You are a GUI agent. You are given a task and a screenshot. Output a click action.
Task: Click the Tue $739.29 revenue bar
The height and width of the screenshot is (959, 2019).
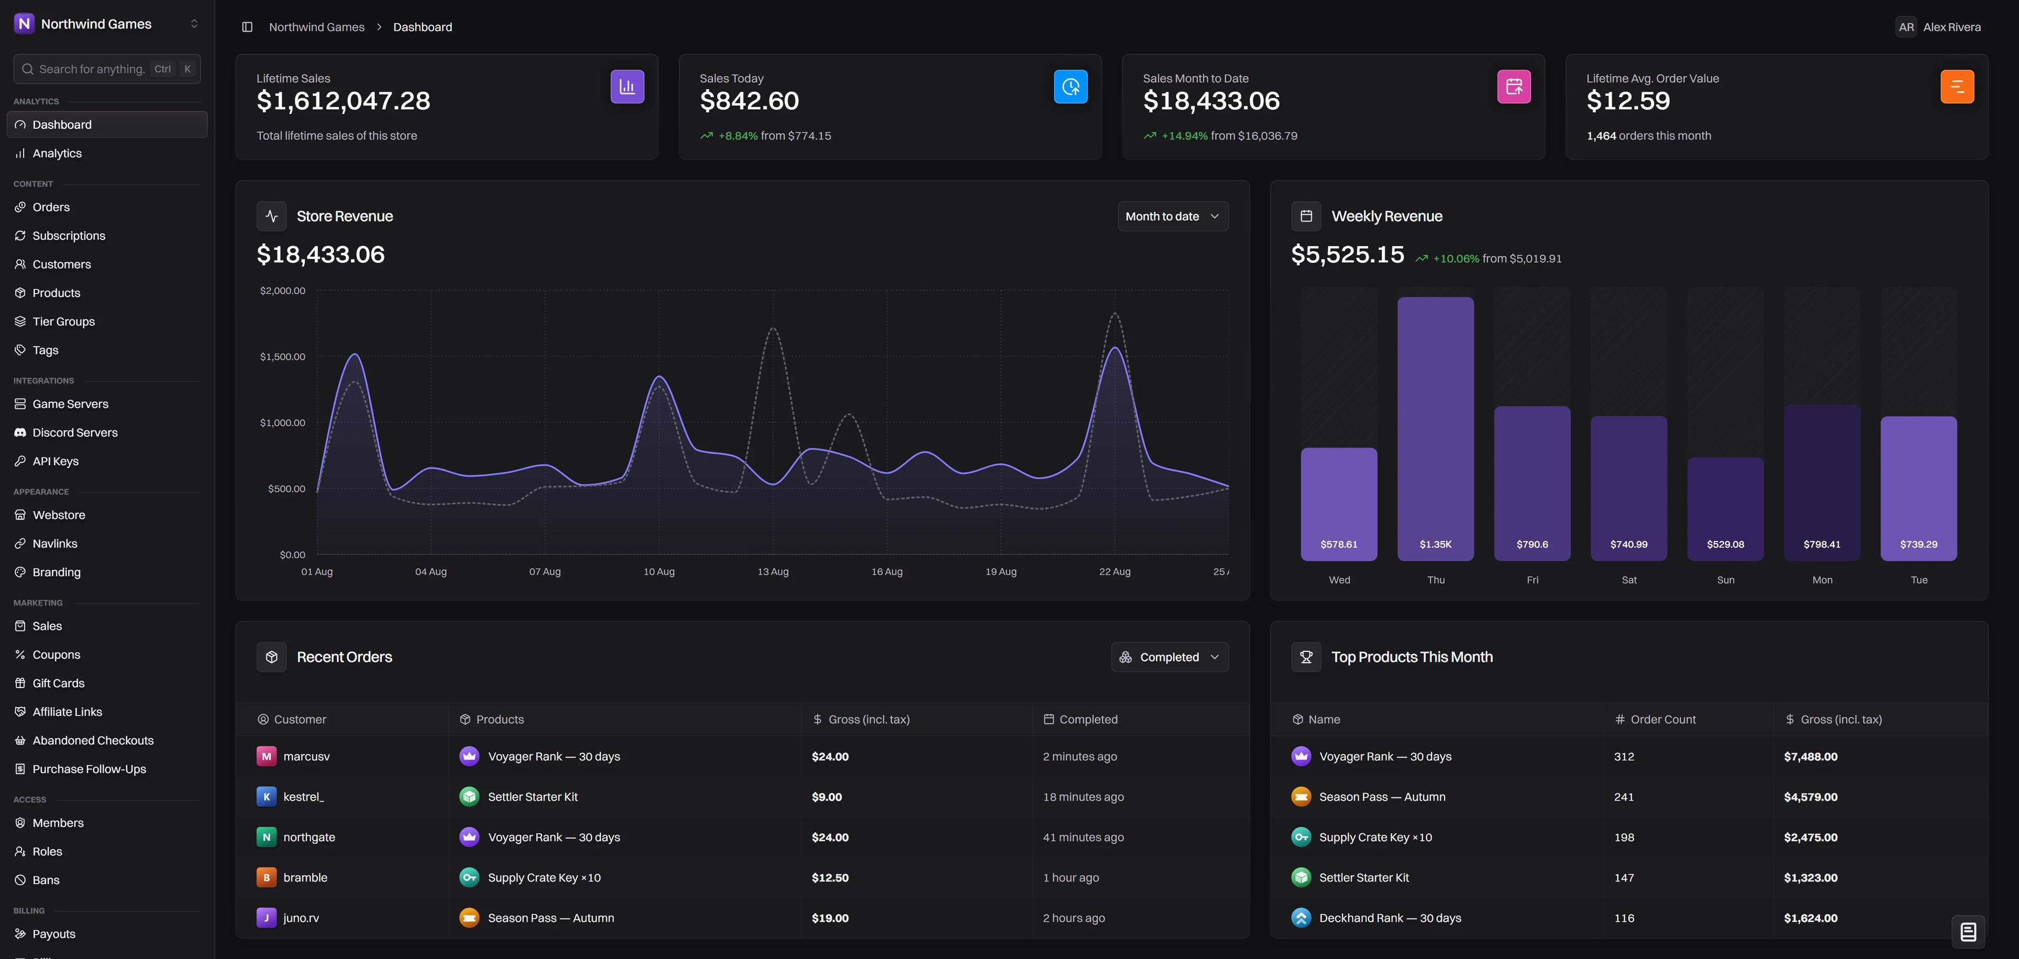1919,489
